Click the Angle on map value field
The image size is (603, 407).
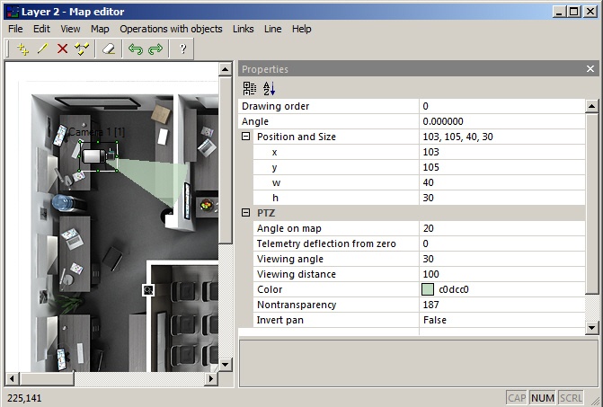point(501,228)
